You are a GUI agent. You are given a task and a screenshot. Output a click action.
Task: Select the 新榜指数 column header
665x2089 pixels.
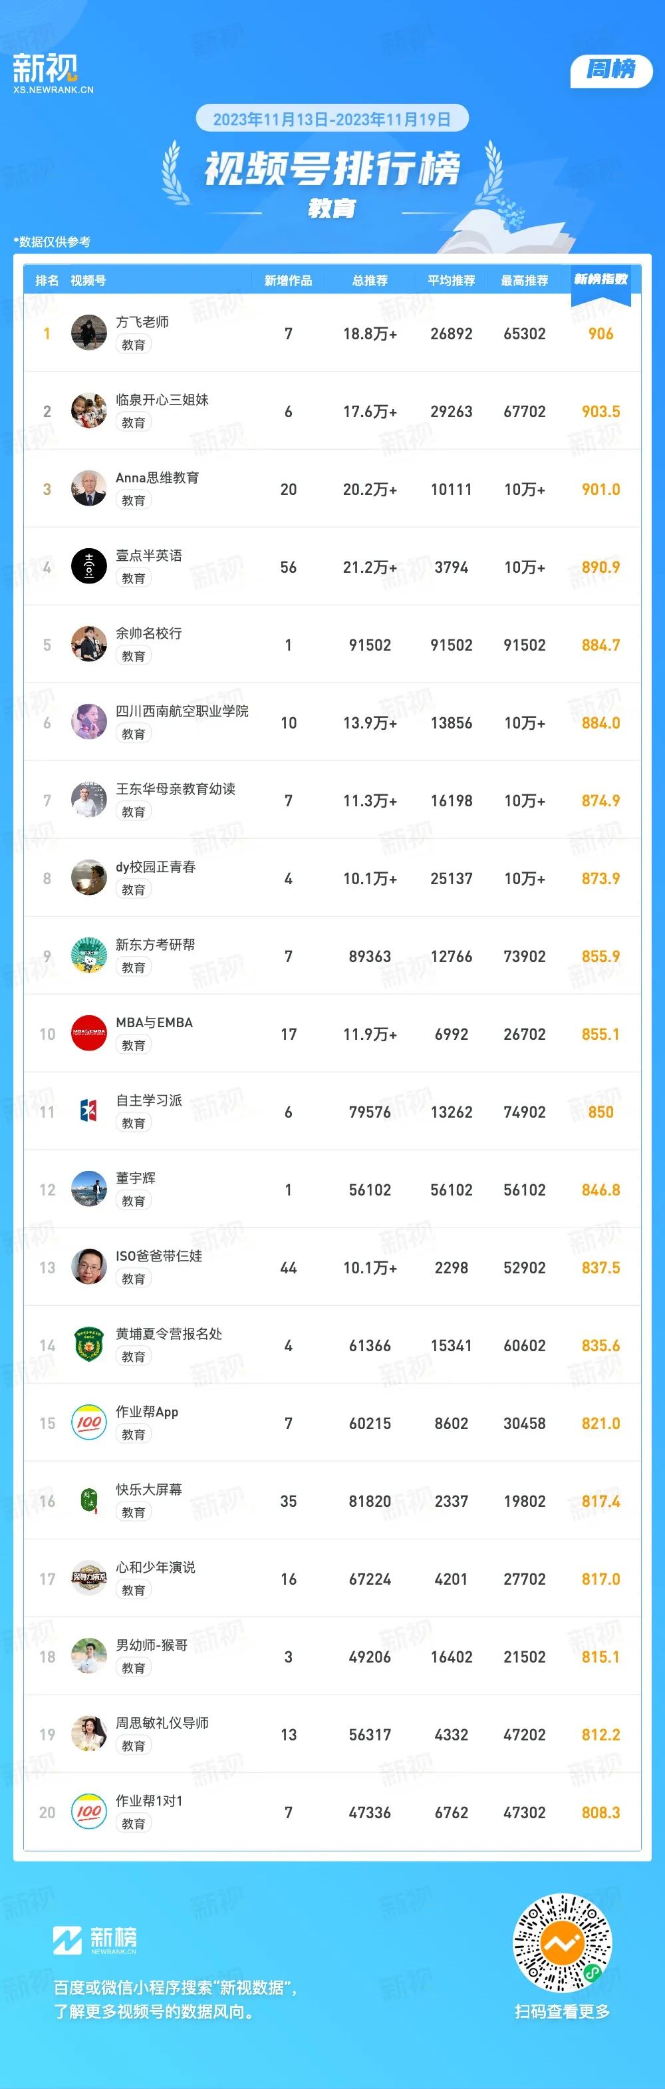[x=601, y=279]
